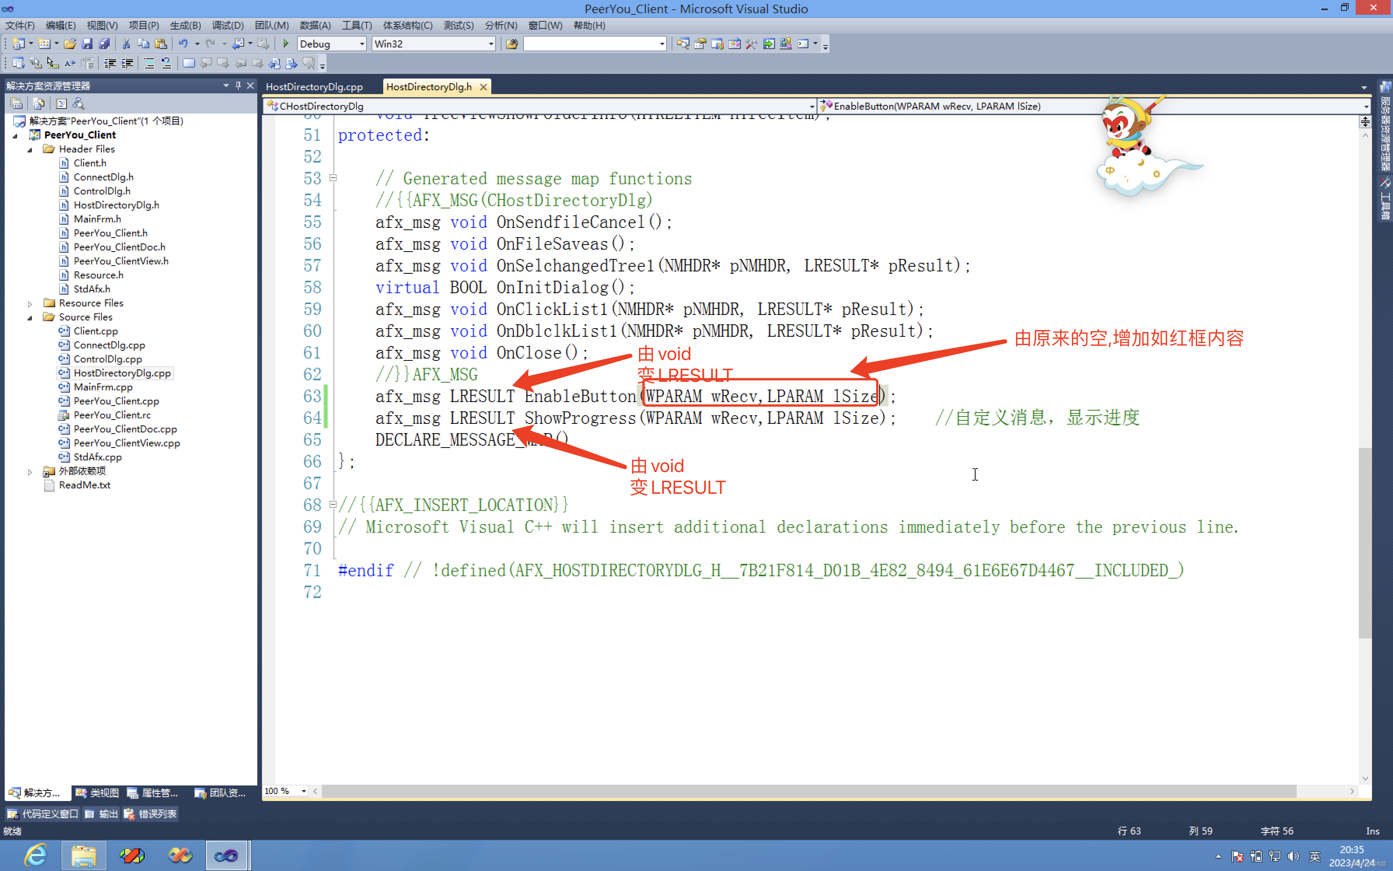
Task: Open the 调试(D) menu
Action: pos(227,25)
